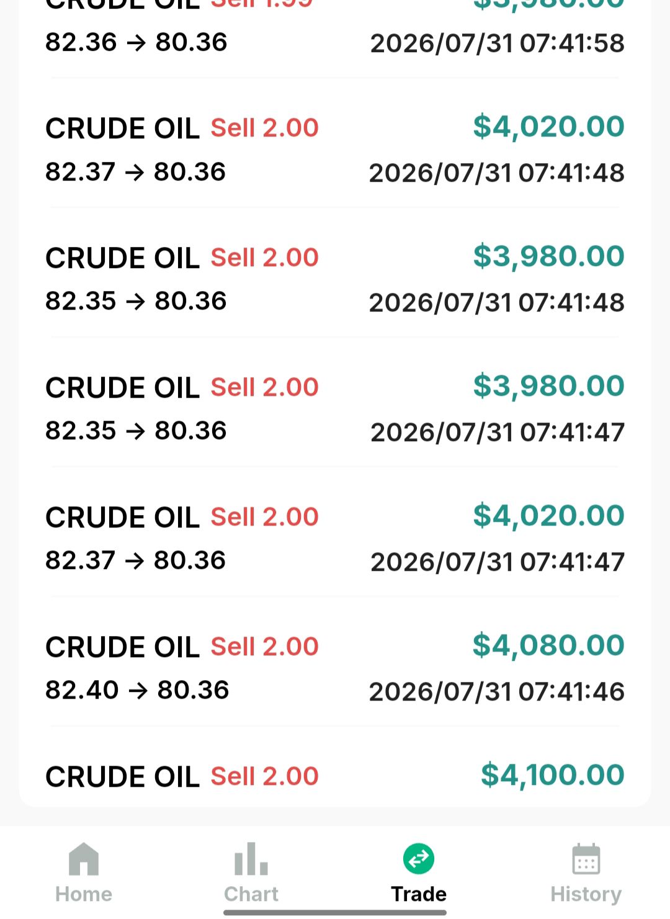670x919 pixels.
Task: Switch to the Chart tab label
Action: pyautogui.click(x=251, y=894)
